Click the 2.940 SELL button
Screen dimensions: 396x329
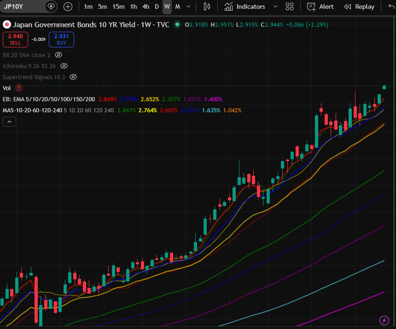pos(15,40)
